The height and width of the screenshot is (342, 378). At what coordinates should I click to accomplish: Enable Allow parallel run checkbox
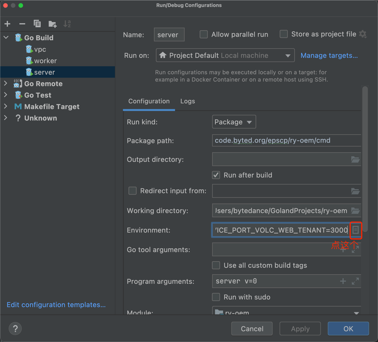pyautogui.click(x=204, y=34)
